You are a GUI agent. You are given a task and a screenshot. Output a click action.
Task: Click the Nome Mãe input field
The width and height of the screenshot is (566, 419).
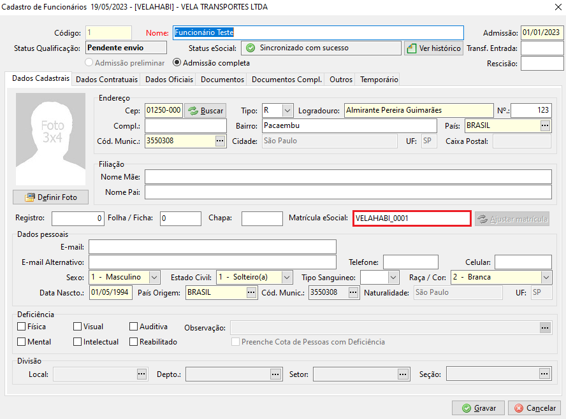pos(349,176)
